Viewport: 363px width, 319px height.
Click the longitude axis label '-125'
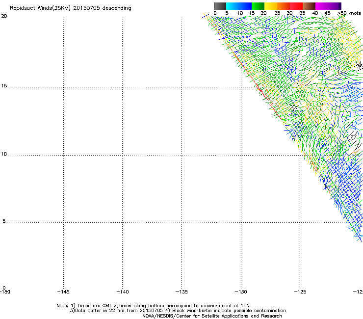click(x=300, y=292)
